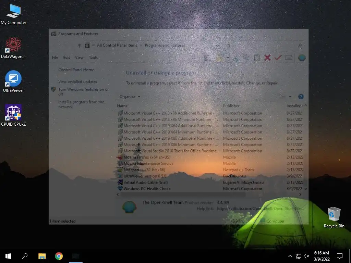Click the taskbar Search magnifier

pos(25,256)
